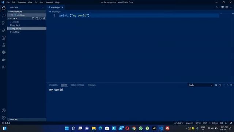The image size is (234, 132).
Task: Show hidden system tray icons chevron
Action: [x=186, y=128]
